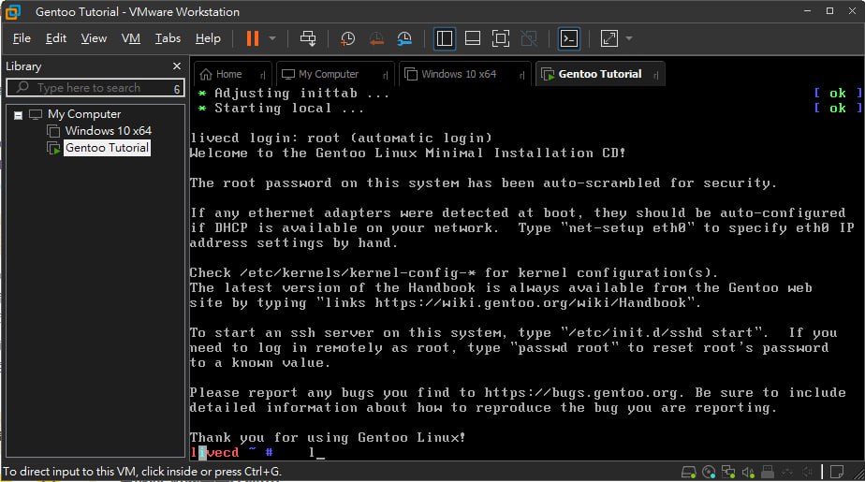The height and width of the screenshot is (482, 865).
Task: Click the network adapter status icon
Action: 728,472
